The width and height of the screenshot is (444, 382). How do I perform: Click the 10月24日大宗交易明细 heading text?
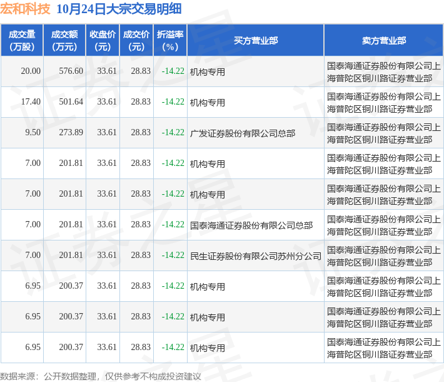point(119,9)
